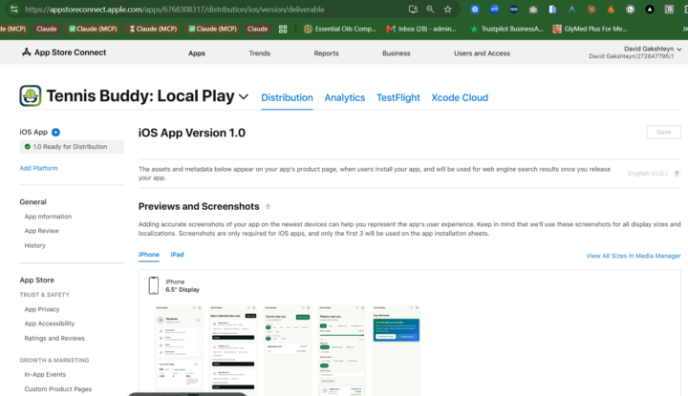Open the first screenshot thumbnail
The width and height of the screenshot is (688, 396).
(x=179, y=350)
